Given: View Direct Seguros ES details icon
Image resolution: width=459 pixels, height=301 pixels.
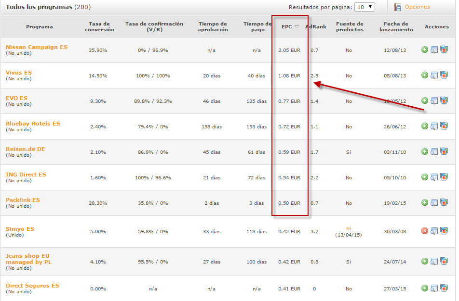Looking at the screenshot, I should pyautogui.click(x=434, y=288).
